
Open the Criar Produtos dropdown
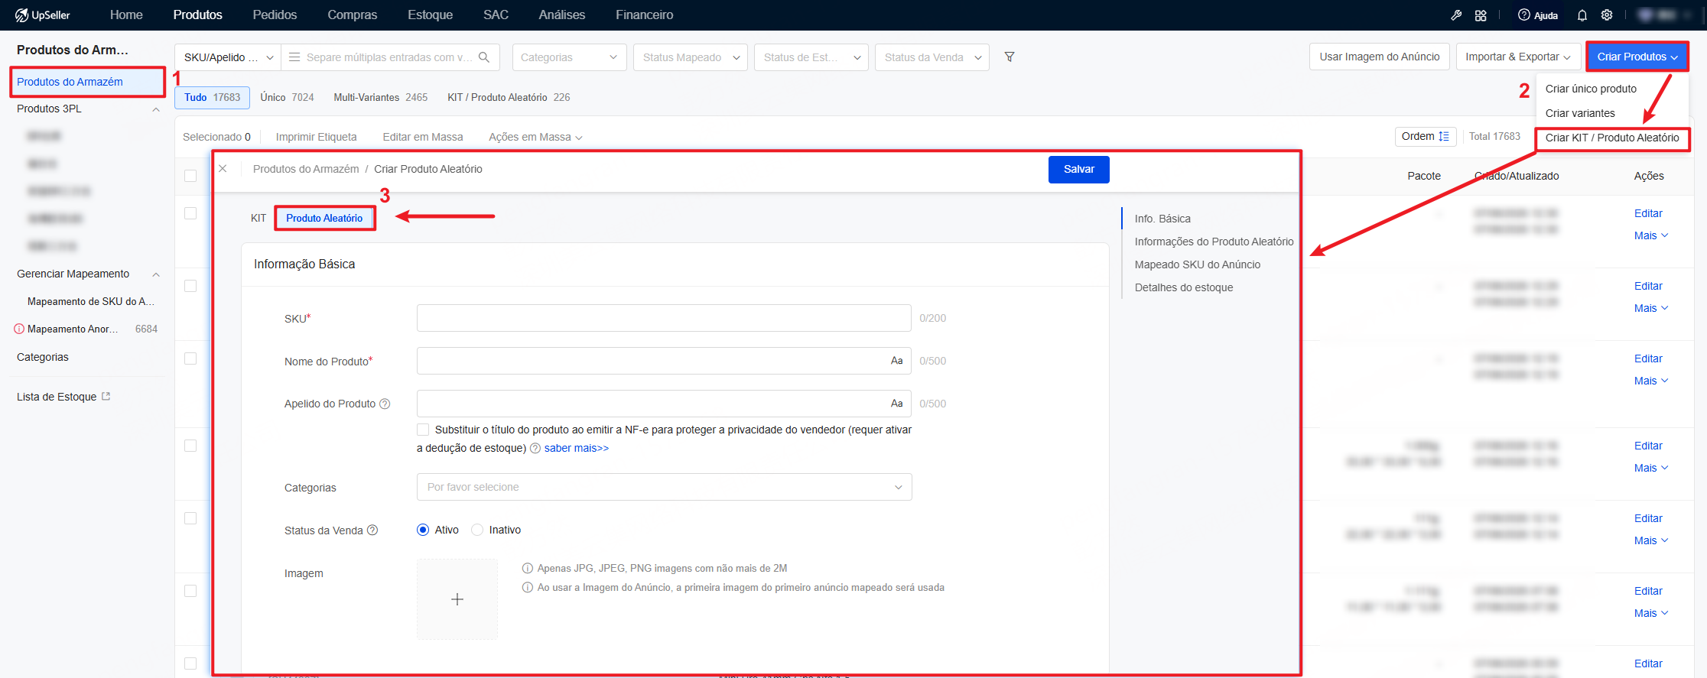(1637, 57)
